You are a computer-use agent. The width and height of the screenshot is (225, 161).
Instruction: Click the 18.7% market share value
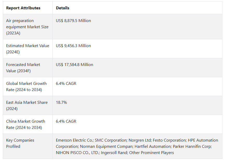pos(61,103)
